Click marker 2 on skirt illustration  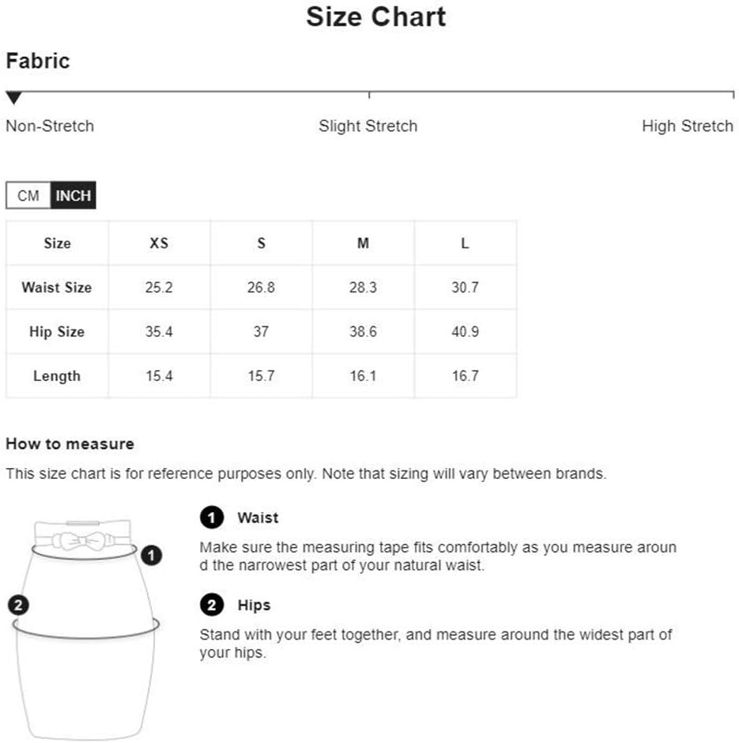pos(18,605)
